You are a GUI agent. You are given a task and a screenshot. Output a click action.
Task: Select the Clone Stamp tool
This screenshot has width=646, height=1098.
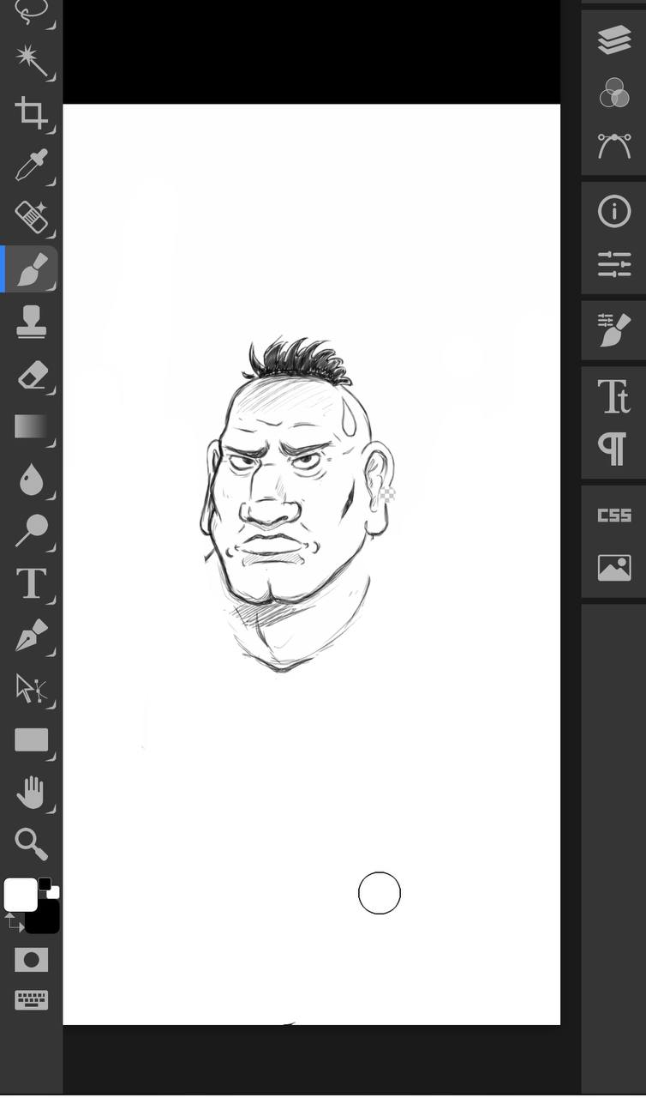pos(31,323)
